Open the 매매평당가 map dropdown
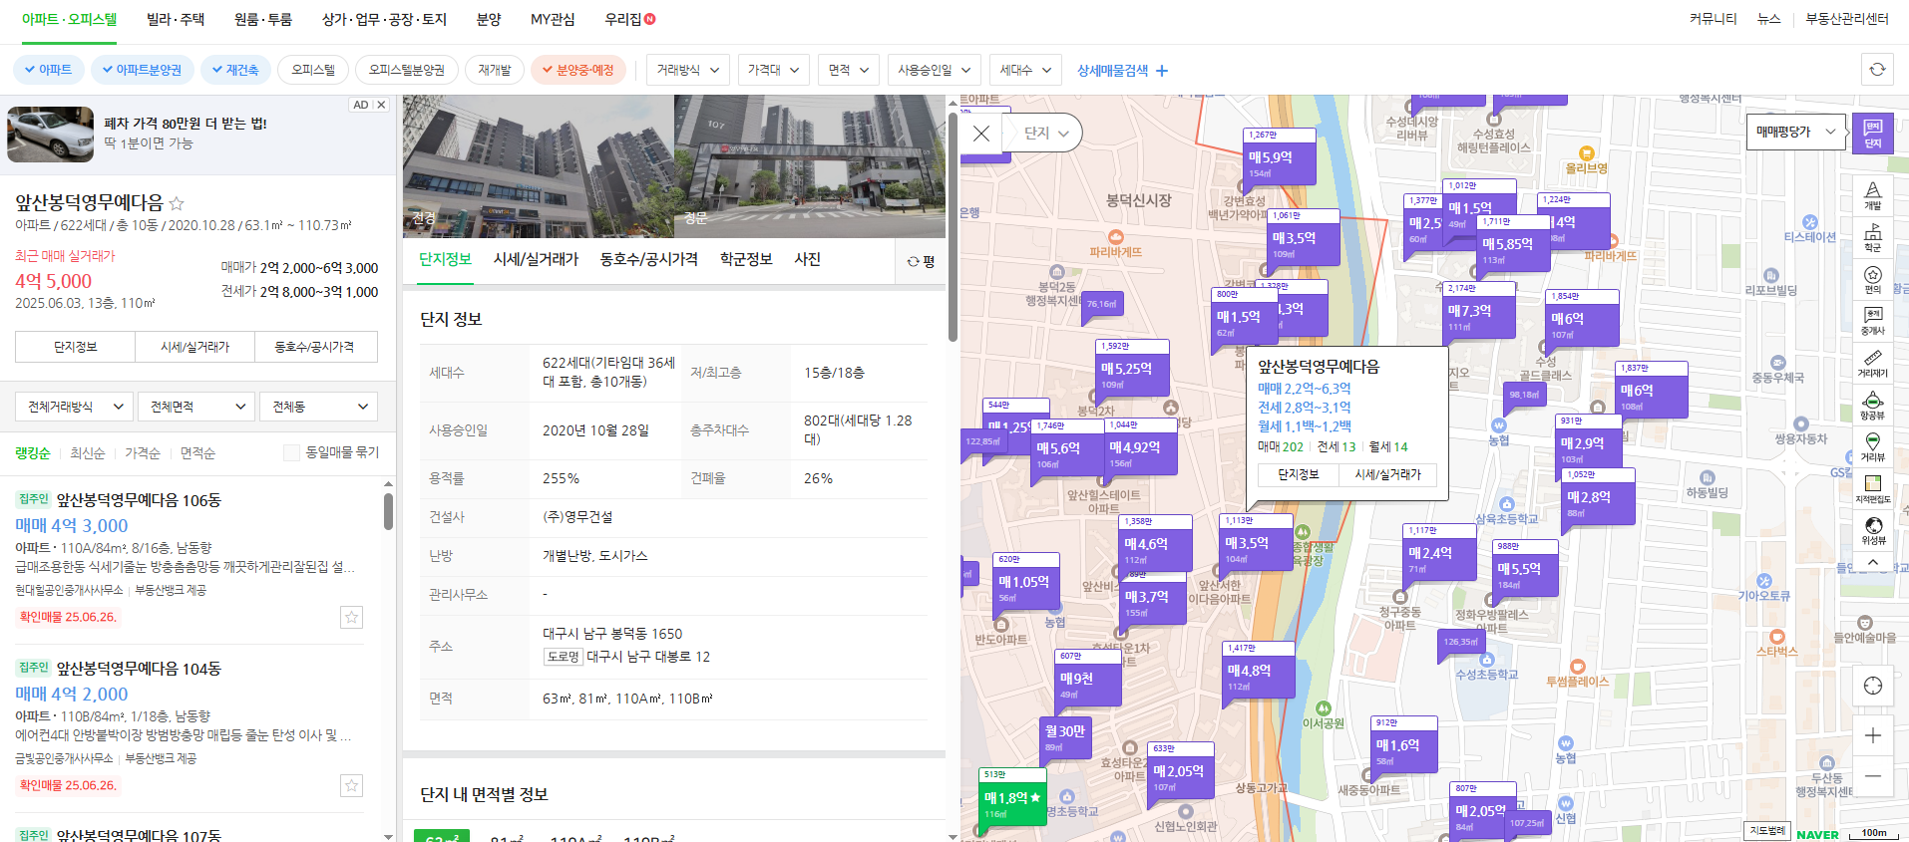 tap(1794, 132)
